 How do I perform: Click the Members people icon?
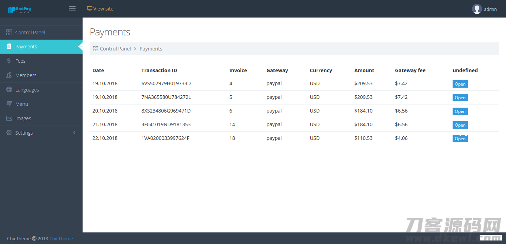[x=9, y=75]
